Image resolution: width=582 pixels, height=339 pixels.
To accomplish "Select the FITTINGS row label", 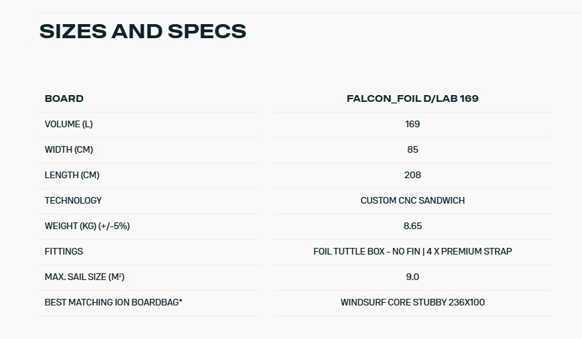I will 64,251.
